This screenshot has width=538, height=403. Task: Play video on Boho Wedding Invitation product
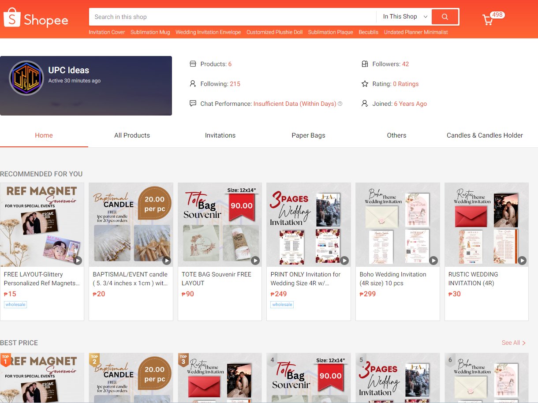433,261
